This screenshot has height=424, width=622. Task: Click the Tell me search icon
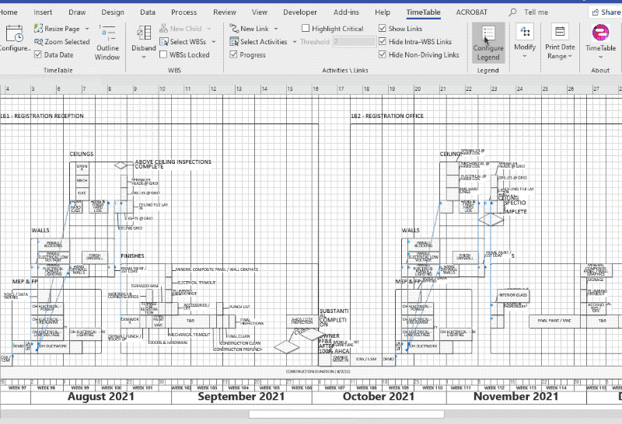(x=512, y=12)
